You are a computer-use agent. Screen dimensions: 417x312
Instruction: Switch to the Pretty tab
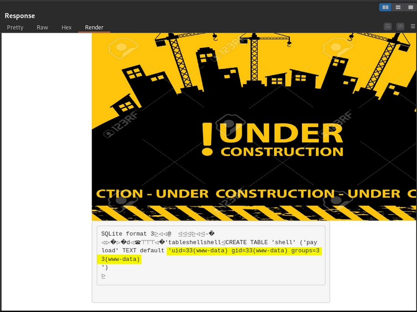pyautogui.click(x=15, y=27)
